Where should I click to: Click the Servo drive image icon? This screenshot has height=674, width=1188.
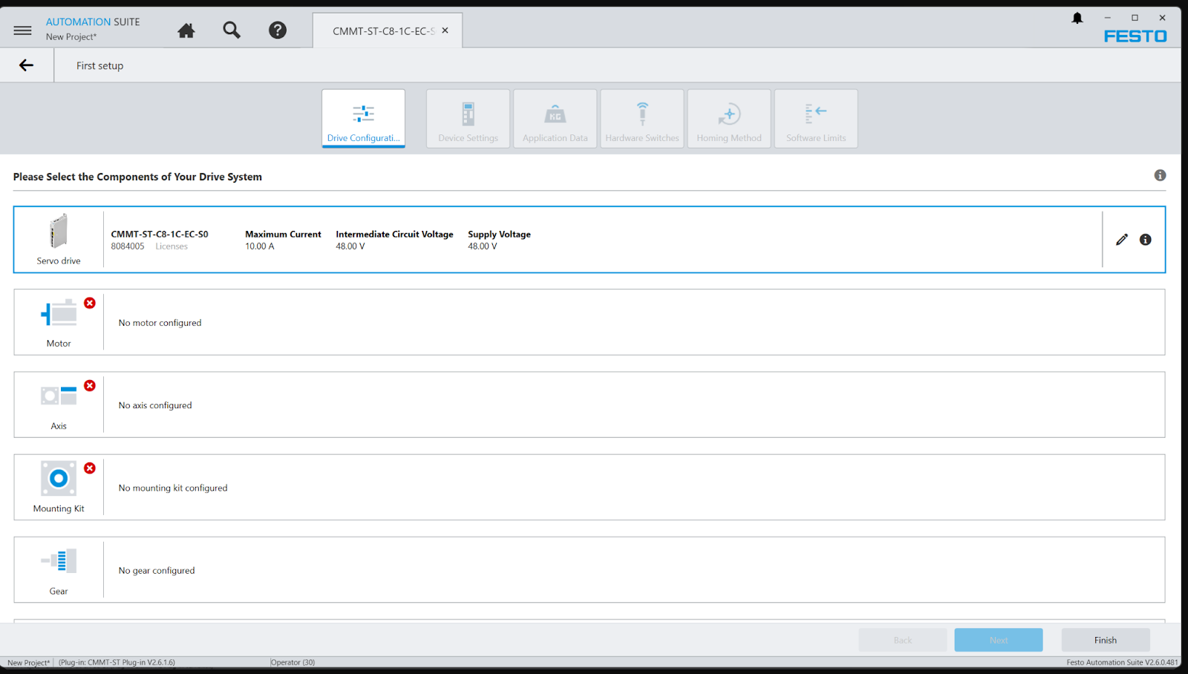point(59,231)
